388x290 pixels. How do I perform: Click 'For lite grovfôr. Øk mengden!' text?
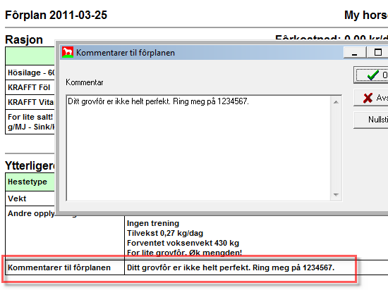(184, 253)
